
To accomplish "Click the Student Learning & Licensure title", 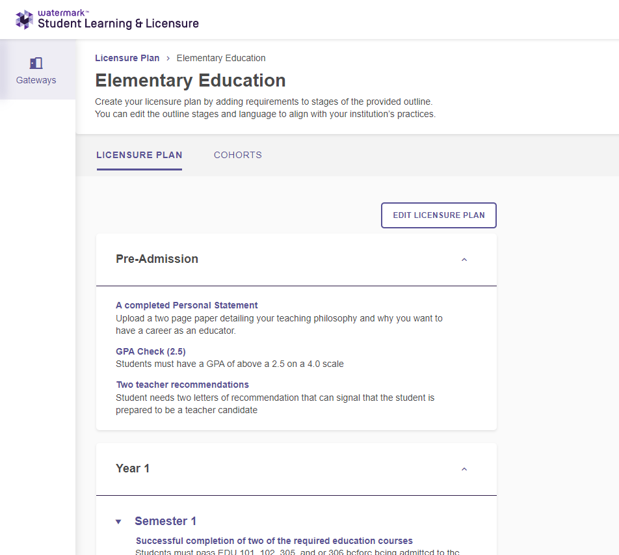I will 118,23.
